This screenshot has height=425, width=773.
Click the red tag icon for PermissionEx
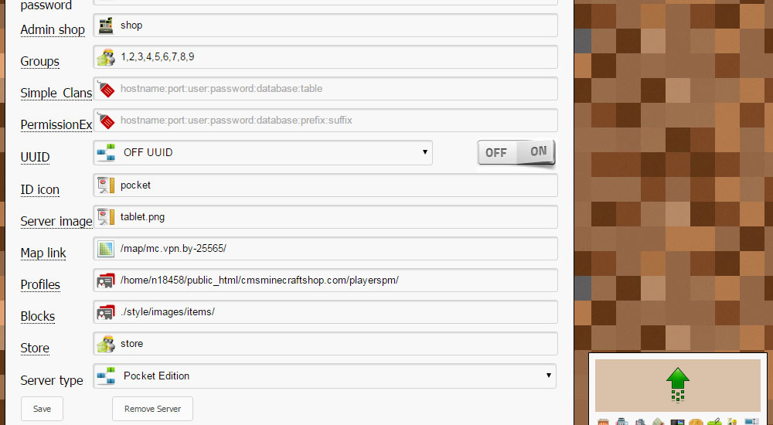[x=105, y=121]
